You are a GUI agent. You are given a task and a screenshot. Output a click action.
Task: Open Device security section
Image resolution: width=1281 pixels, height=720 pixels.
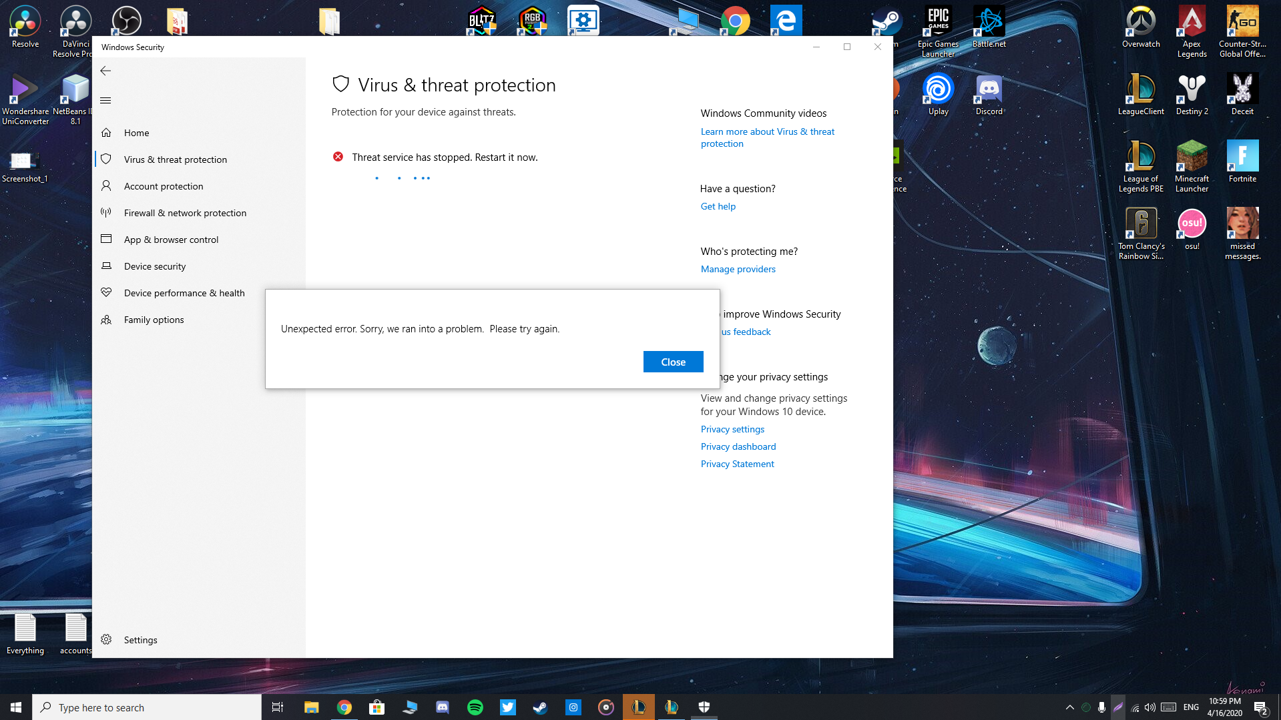pyautogui.click(x=199, y=266)
